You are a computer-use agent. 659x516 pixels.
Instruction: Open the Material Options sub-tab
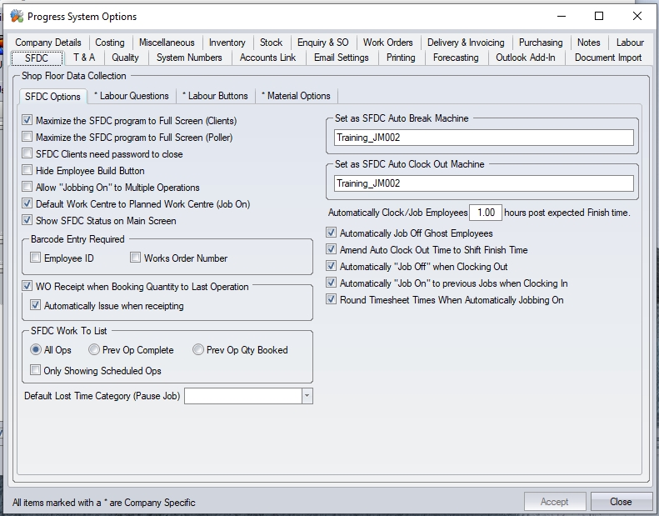tap(296, 96)
